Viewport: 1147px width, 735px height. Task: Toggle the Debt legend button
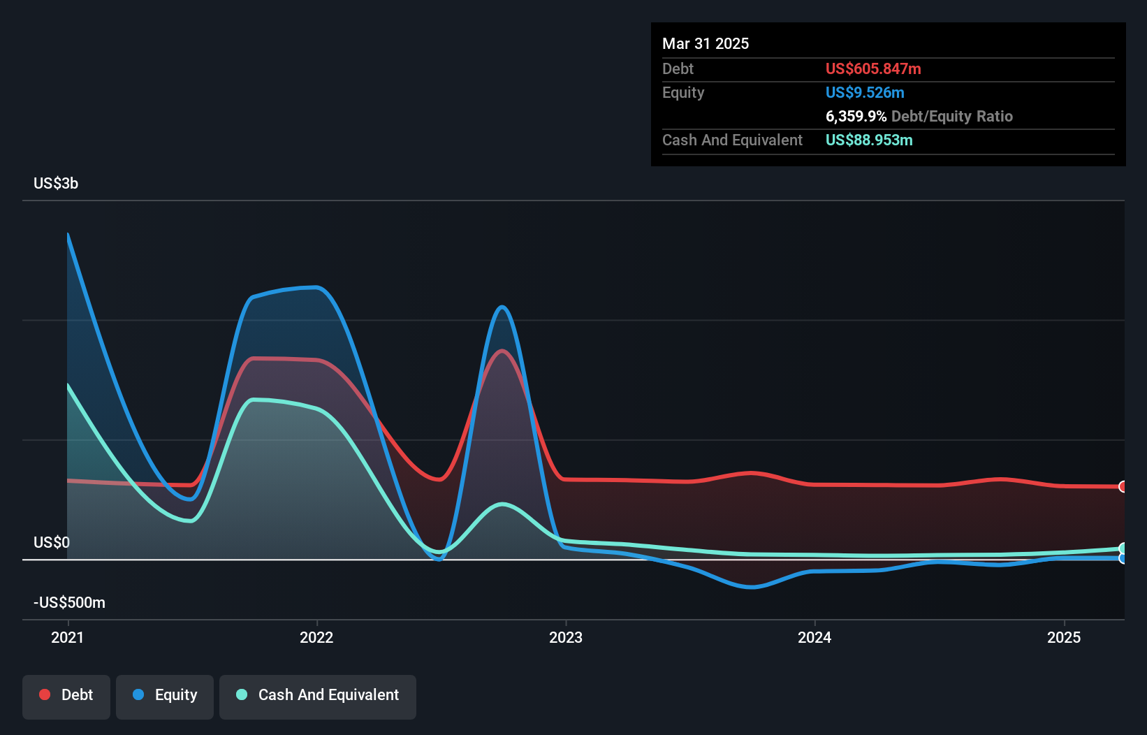[66, 697]
